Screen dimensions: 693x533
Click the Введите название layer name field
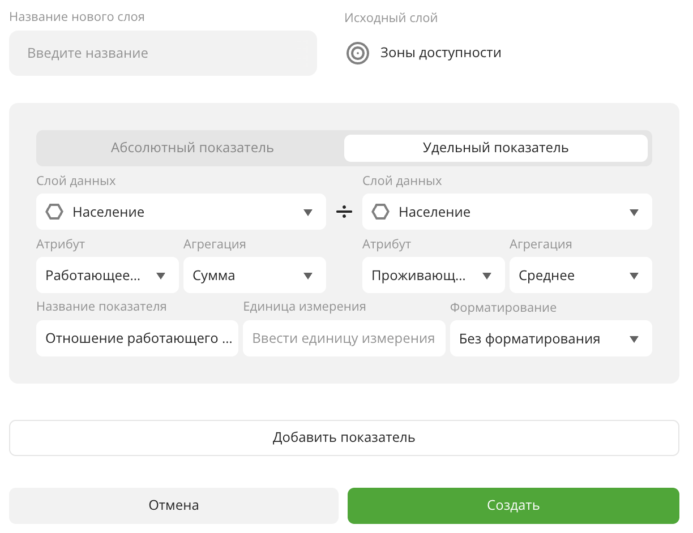click(162, 53)
